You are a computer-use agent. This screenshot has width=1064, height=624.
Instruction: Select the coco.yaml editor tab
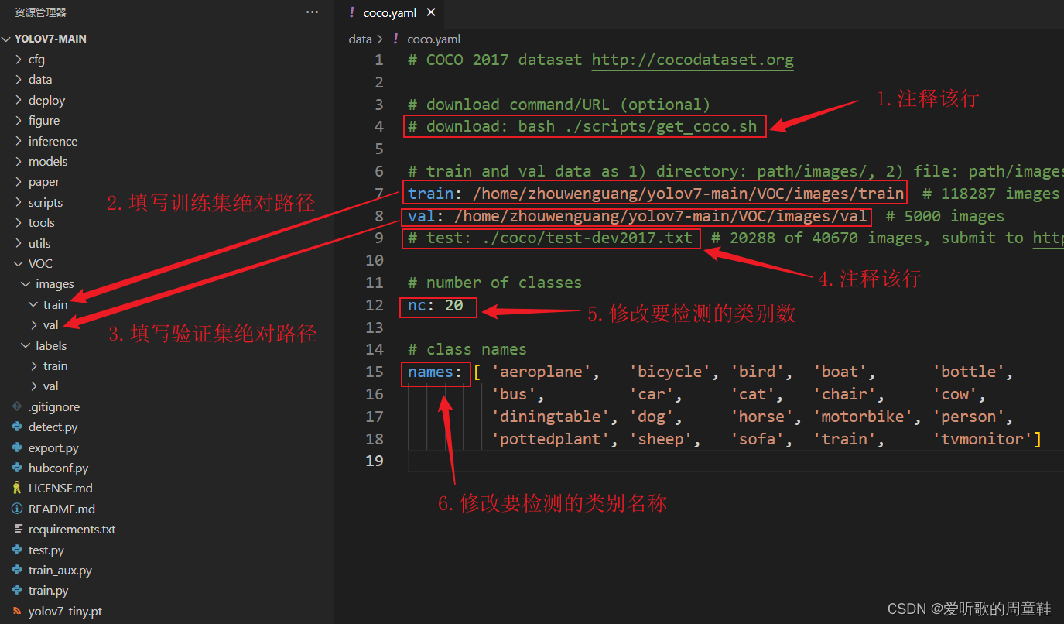[390, 12]
